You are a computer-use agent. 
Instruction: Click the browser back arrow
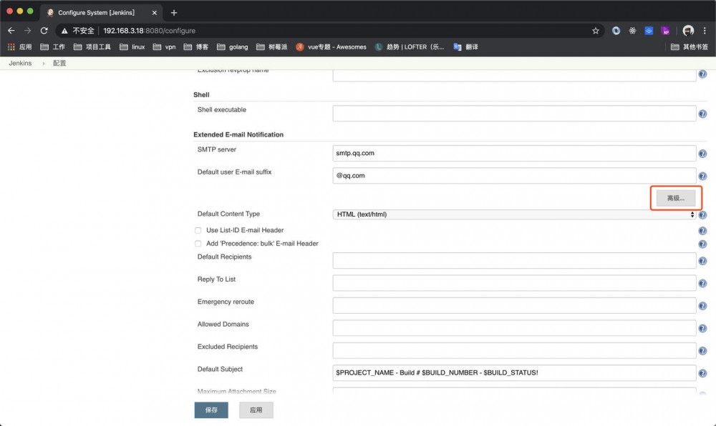[11, 31]
